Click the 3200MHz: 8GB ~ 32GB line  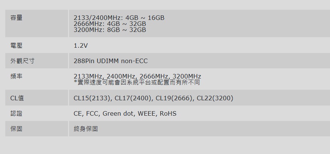click(109, 30)
